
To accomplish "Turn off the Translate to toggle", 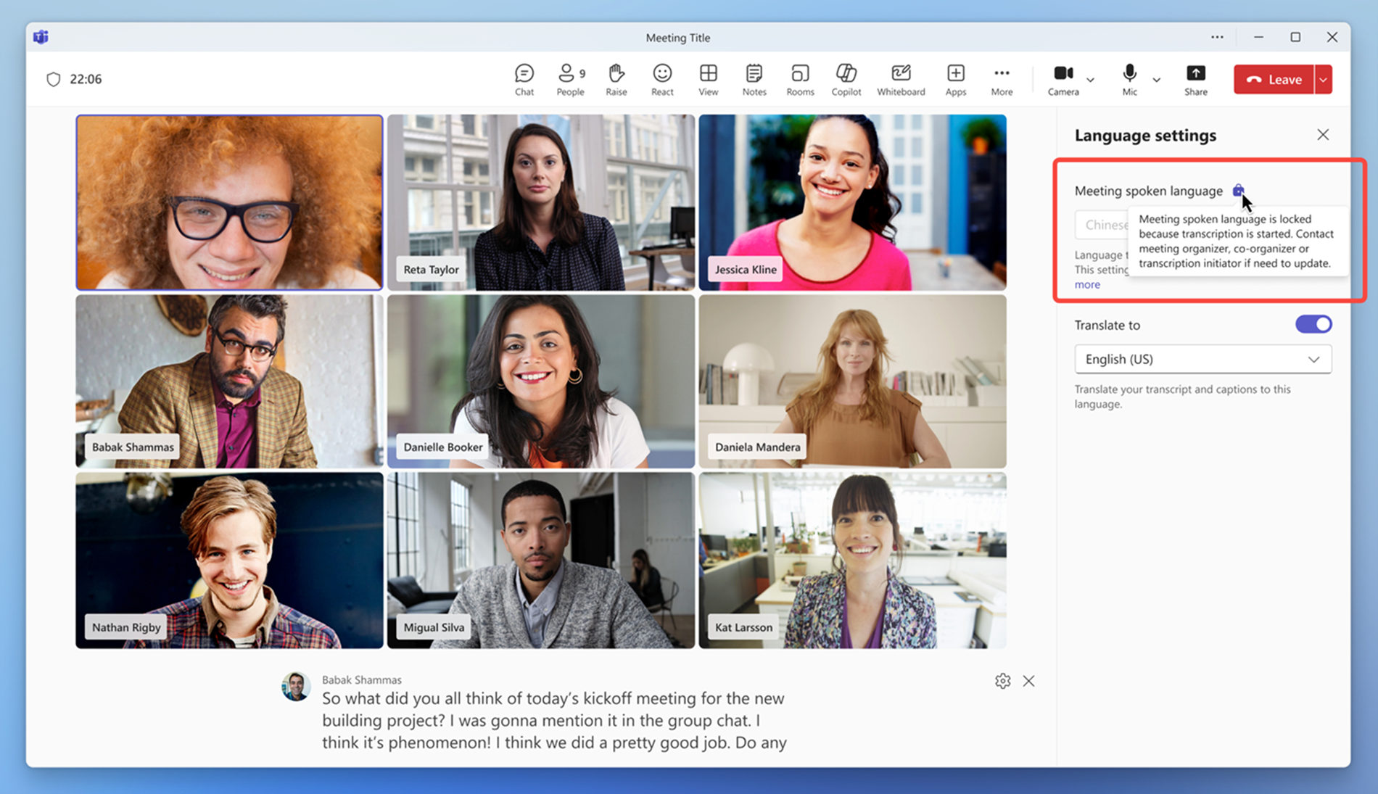I will pyautogui.click(x=1313, y=324).
